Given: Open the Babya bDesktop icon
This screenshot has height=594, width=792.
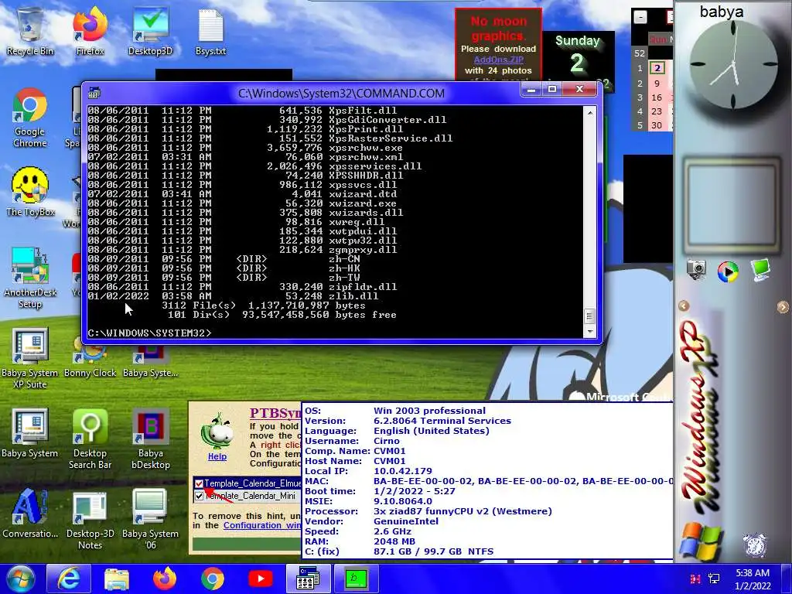Looking at the screenshot, I should pos(150,439).
